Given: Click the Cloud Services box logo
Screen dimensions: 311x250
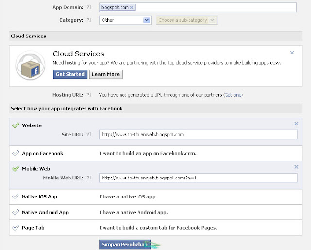Looking at the screenshot, I should pyautogui.click(x=30, y=65).
